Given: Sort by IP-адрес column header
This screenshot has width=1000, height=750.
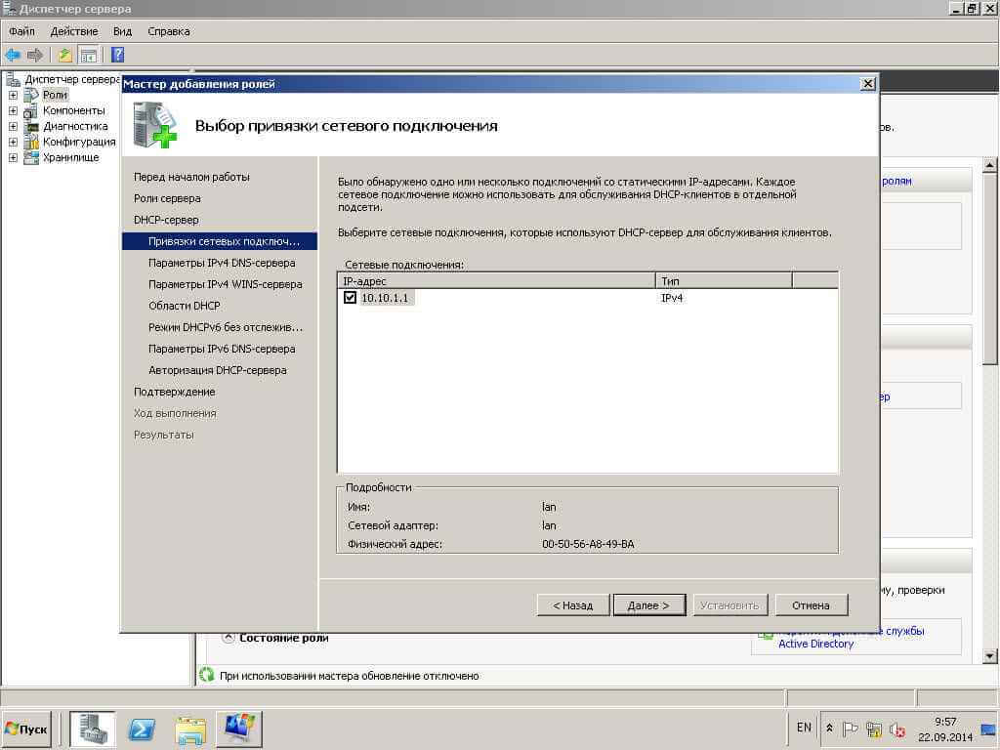Looking at the screenshot, I should tap(495, 280).
